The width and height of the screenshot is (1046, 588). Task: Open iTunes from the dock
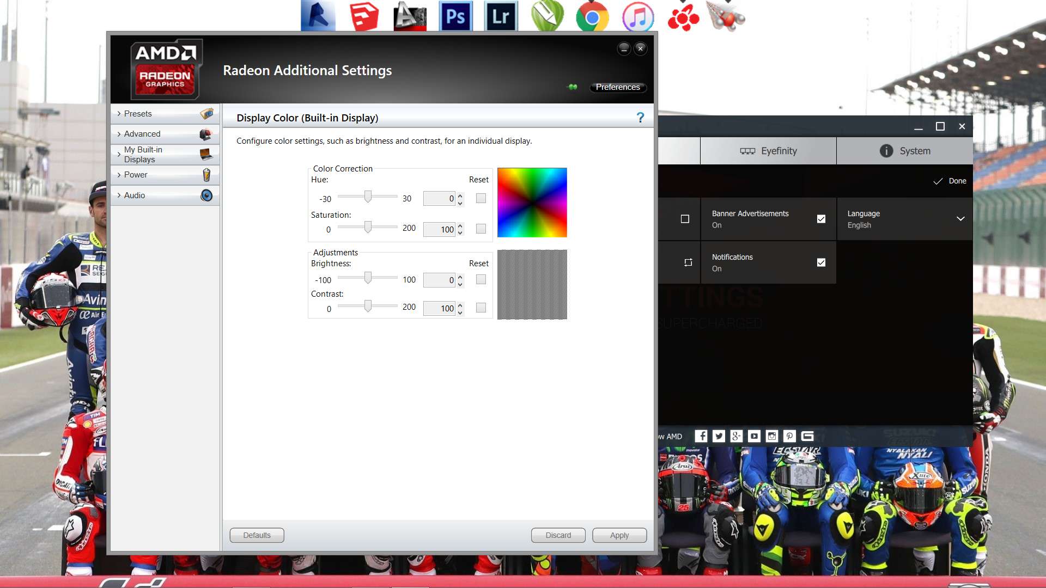coord(637,17)
